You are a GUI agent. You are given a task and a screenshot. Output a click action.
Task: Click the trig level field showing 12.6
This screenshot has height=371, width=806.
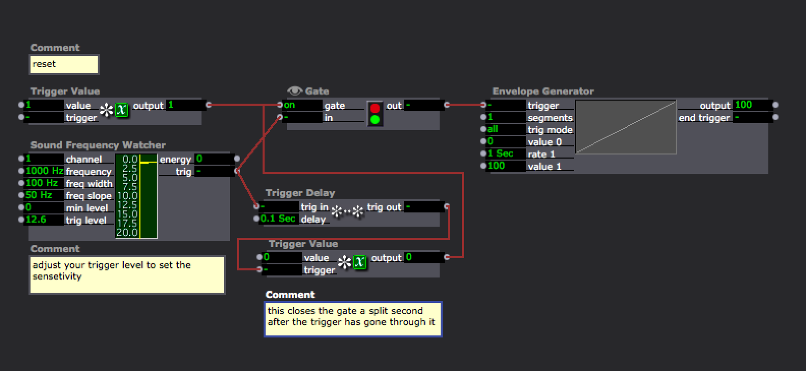[44, 220]
